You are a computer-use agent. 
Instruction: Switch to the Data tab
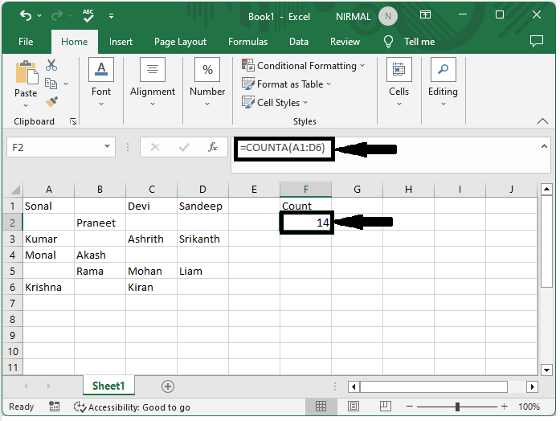pyautogui.click(x=299, y=42)
